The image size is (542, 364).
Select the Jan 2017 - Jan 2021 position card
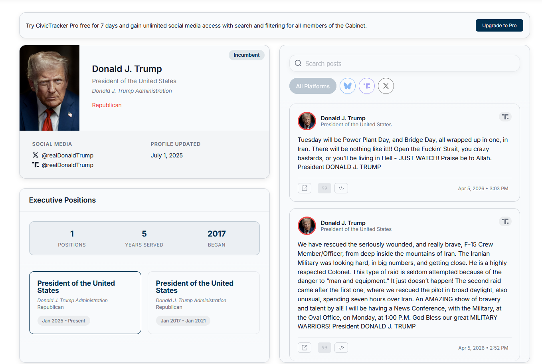coord(204,302)
